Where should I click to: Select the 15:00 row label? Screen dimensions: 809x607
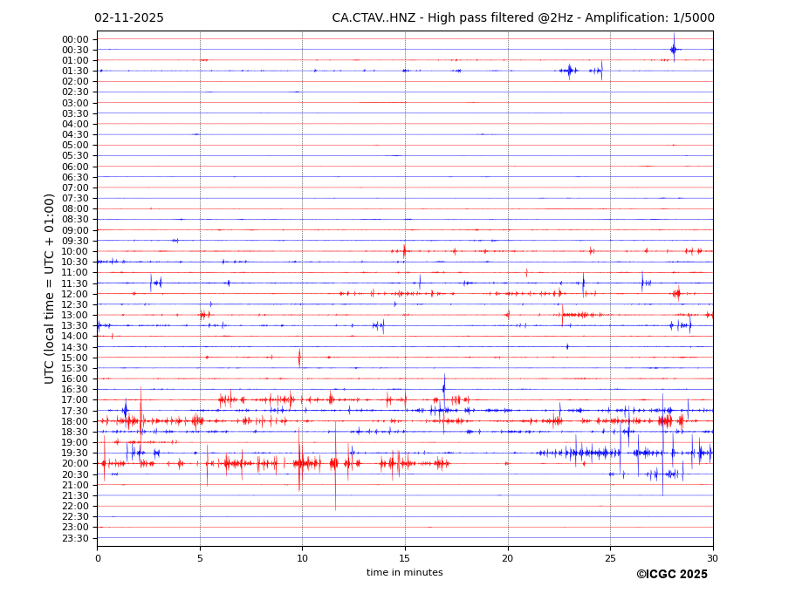click(74, 358)
